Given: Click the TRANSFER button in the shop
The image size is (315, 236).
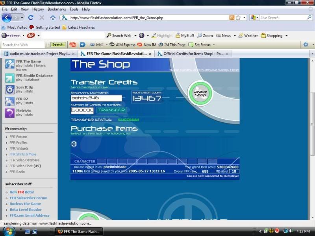Looking at the screenshot, I should (x=111, y=111).
